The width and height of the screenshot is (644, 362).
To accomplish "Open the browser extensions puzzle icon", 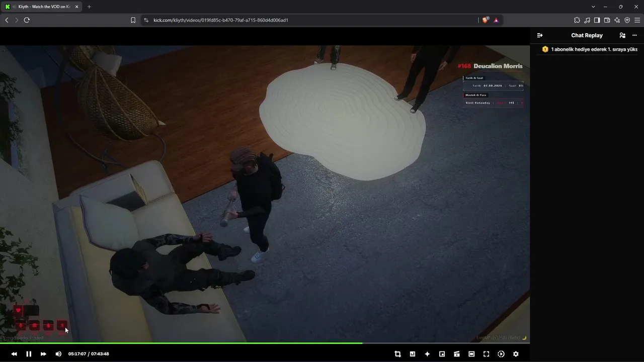I will pyautogui.click(x=577, y=20).
